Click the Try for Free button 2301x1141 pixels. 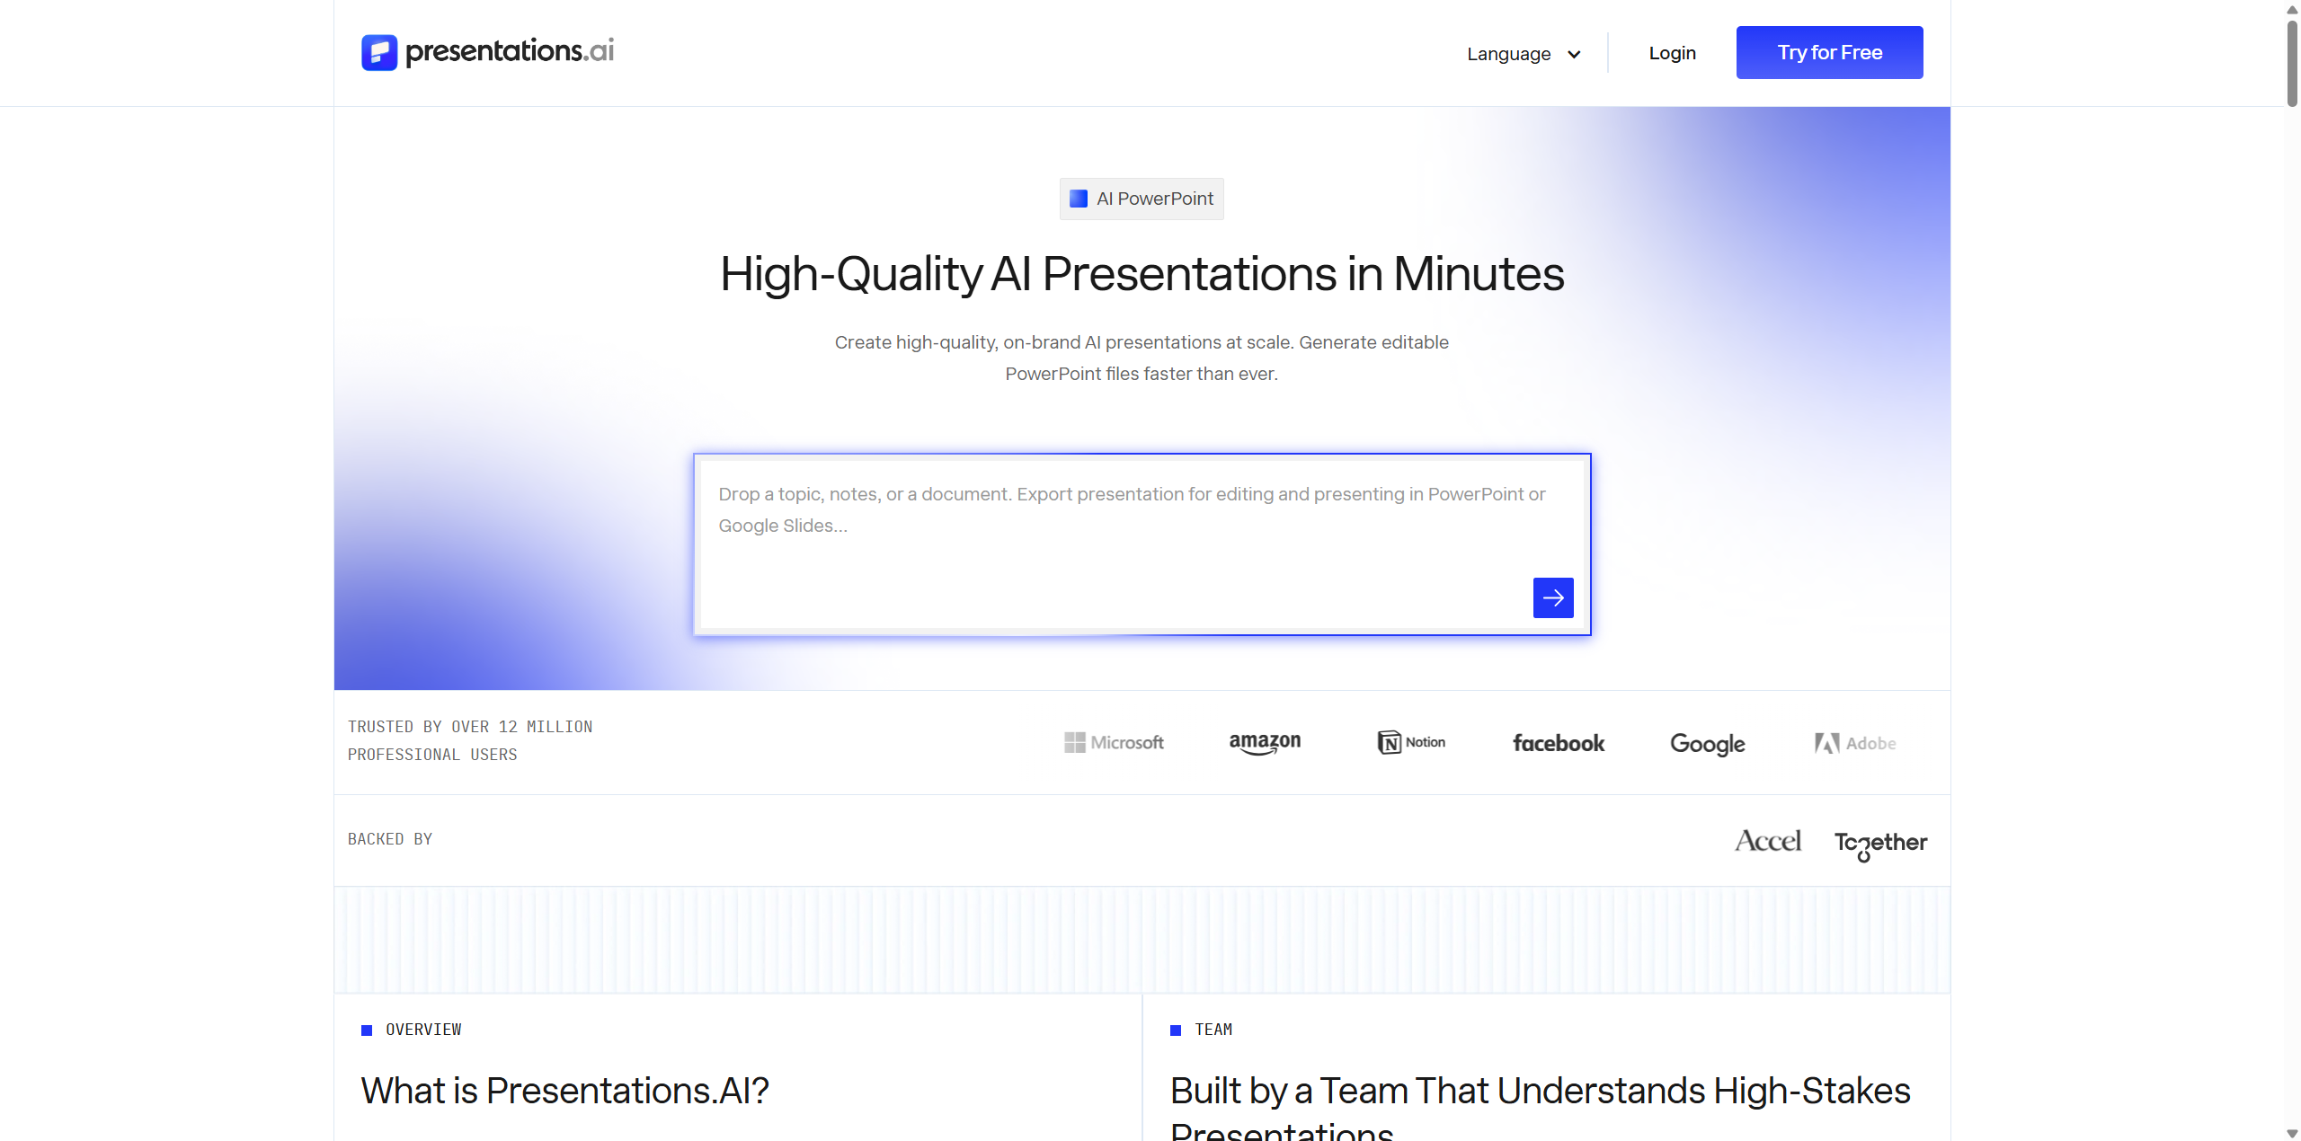1829,52
